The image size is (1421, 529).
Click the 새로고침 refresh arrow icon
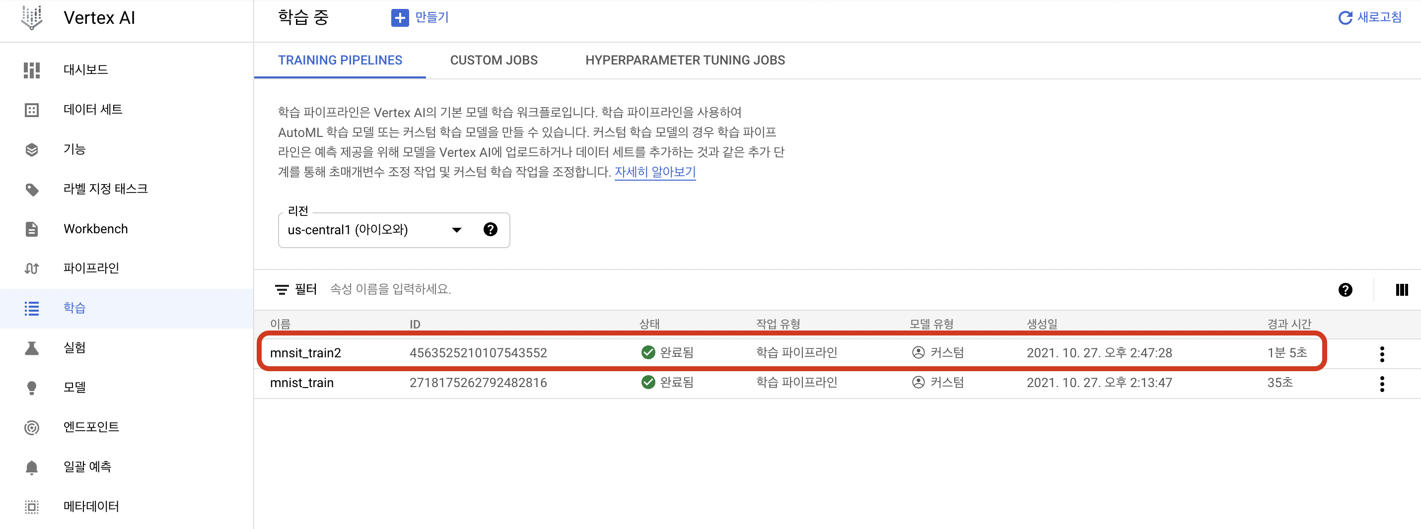click(1345, 18)
